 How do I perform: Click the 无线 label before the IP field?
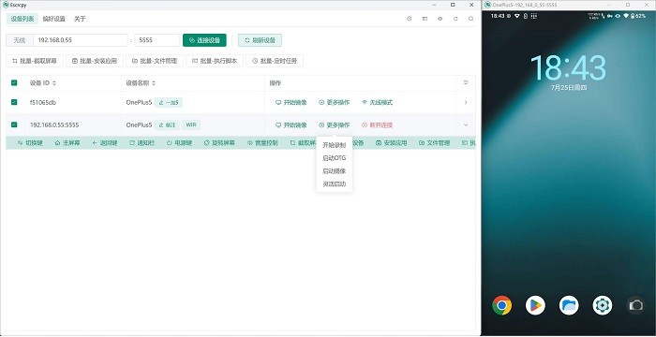20,40
